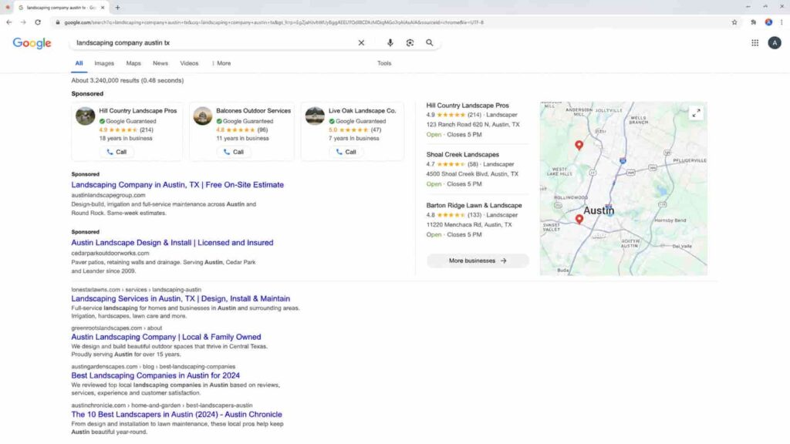Viewport: 790px width, 444px height.
Task: Click Hill Country Landscape Pros ad title
Action: pos(137,111)
